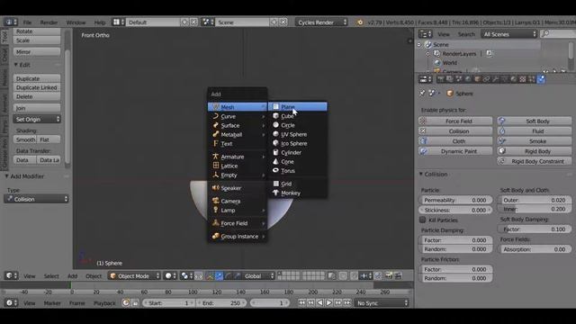Enable Rigid Body physics
This screenshot has width=576, height=324.
(535, 151)
